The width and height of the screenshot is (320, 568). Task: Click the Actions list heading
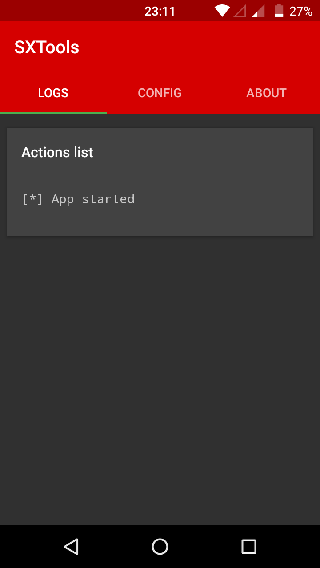pyautogui.click(x=57, y=152)
